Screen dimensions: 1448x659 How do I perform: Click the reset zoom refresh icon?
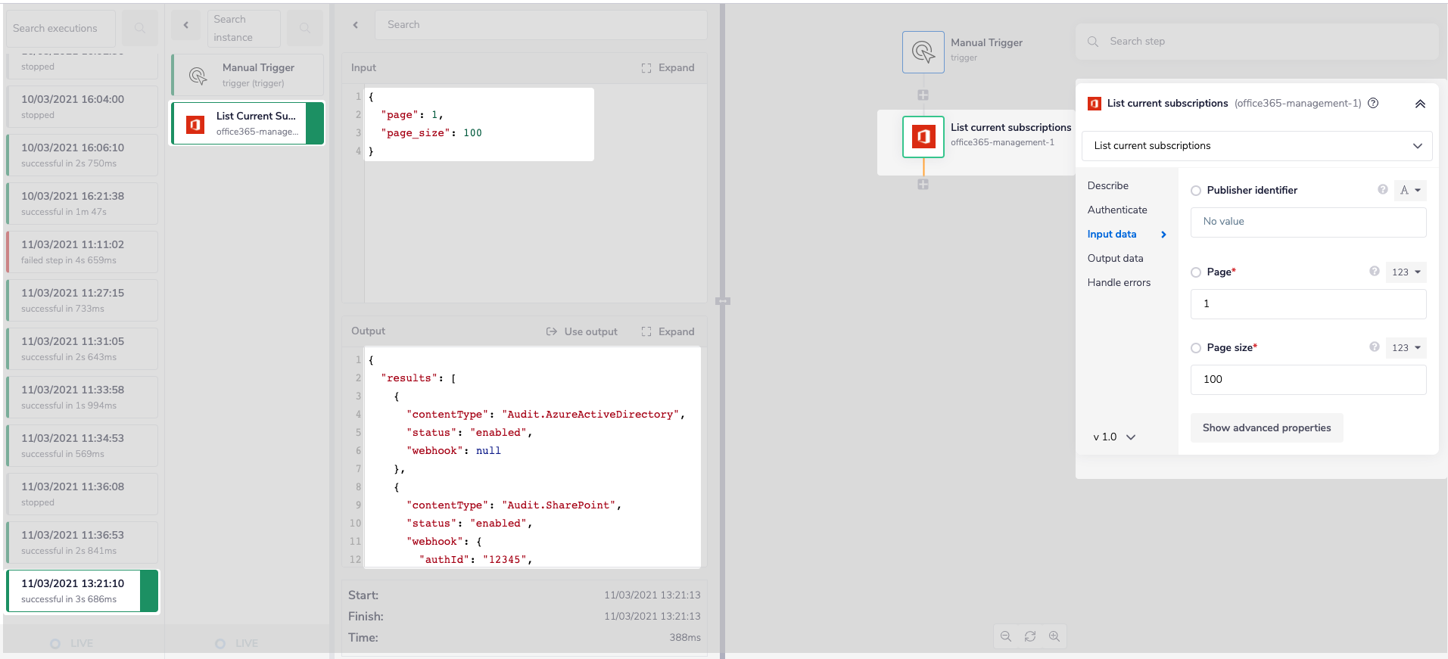point(1030,636)
